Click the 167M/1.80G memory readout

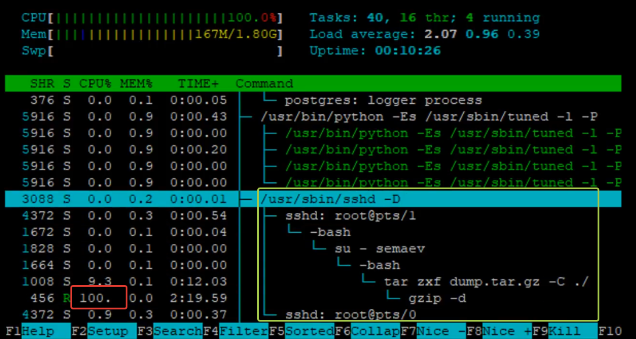click(x=236, y=34)
